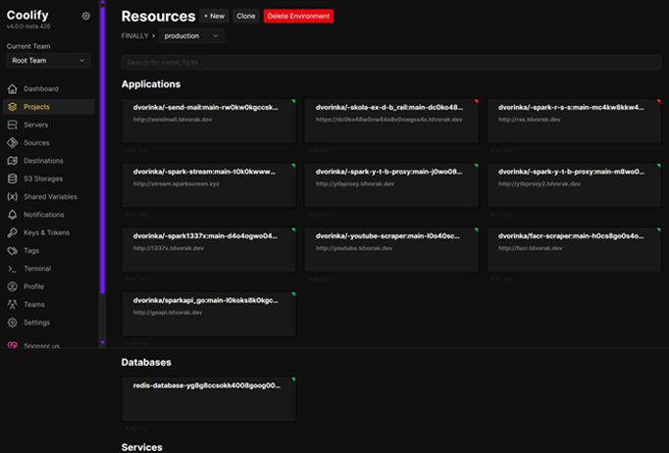This screenshot has height=453, width=669.
Task: Click the red Delete Environment button
Action: tap(298, 17)
